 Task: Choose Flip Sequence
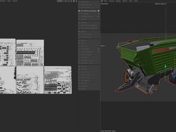click(89, 81)
